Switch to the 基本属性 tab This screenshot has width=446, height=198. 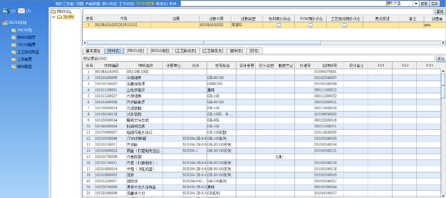click(x=93, y=50)
